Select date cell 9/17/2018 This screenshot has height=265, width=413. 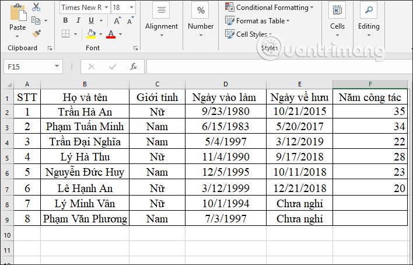299,156
